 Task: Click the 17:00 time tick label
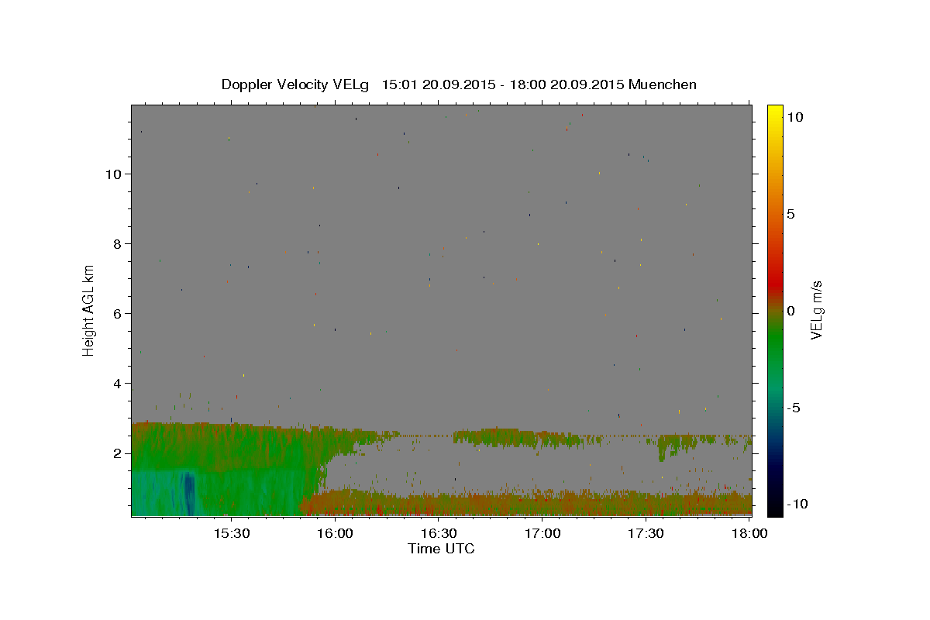point(542,534)
